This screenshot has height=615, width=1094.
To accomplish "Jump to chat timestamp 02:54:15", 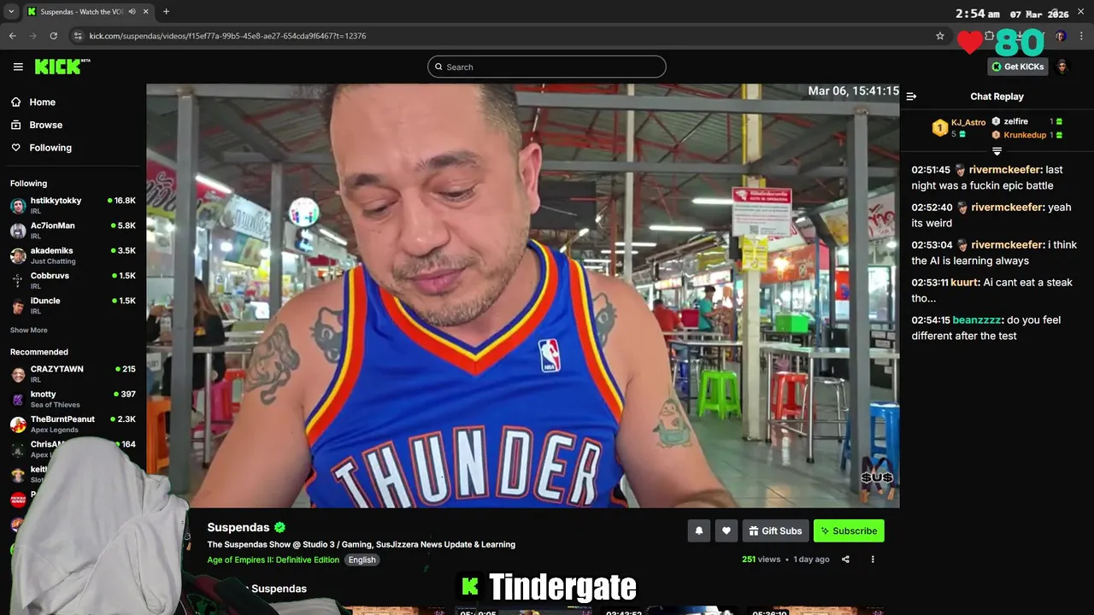I will pos(931,320).
